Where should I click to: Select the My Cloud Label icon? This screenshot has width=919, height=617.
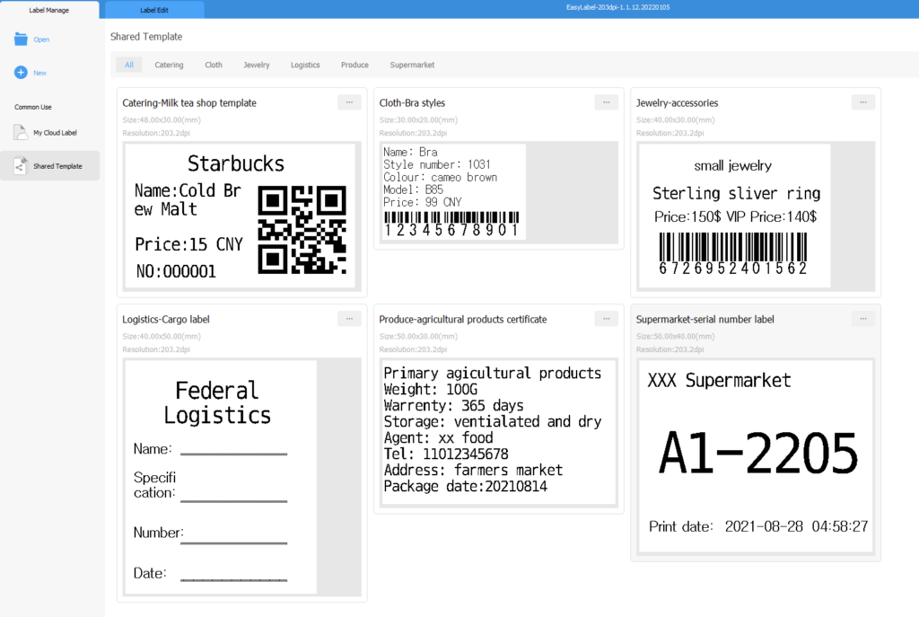22,132
